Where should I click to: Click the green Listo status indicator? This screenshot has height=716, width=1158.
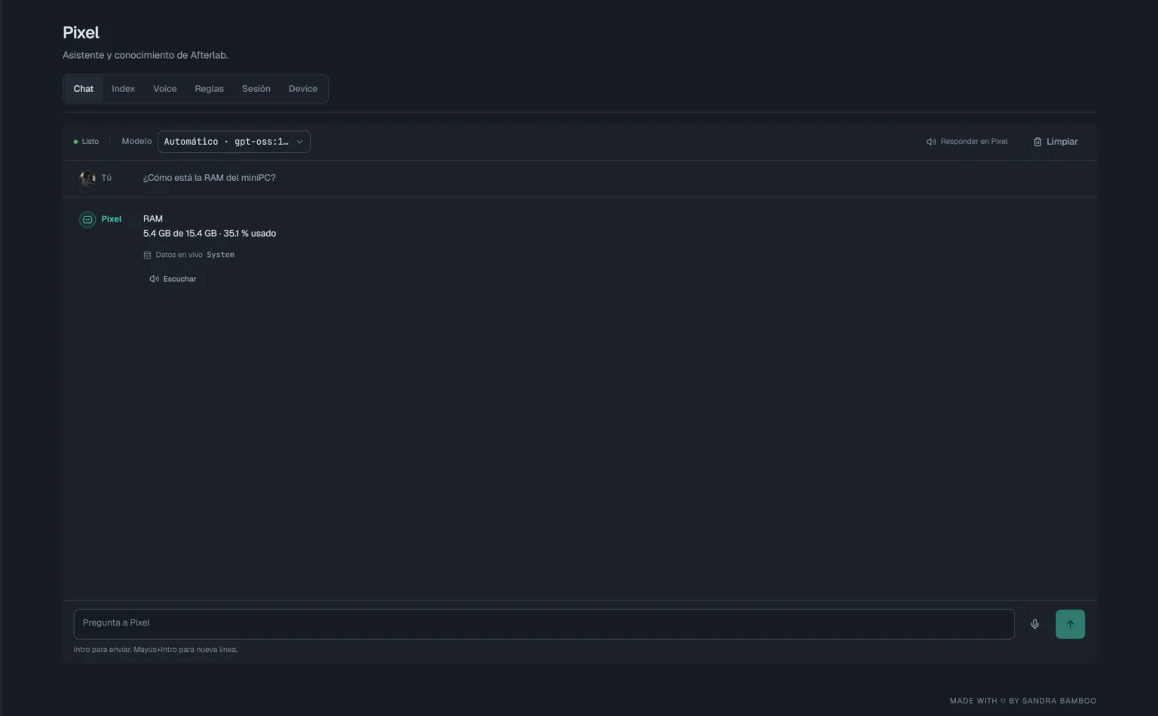point(86,142)
